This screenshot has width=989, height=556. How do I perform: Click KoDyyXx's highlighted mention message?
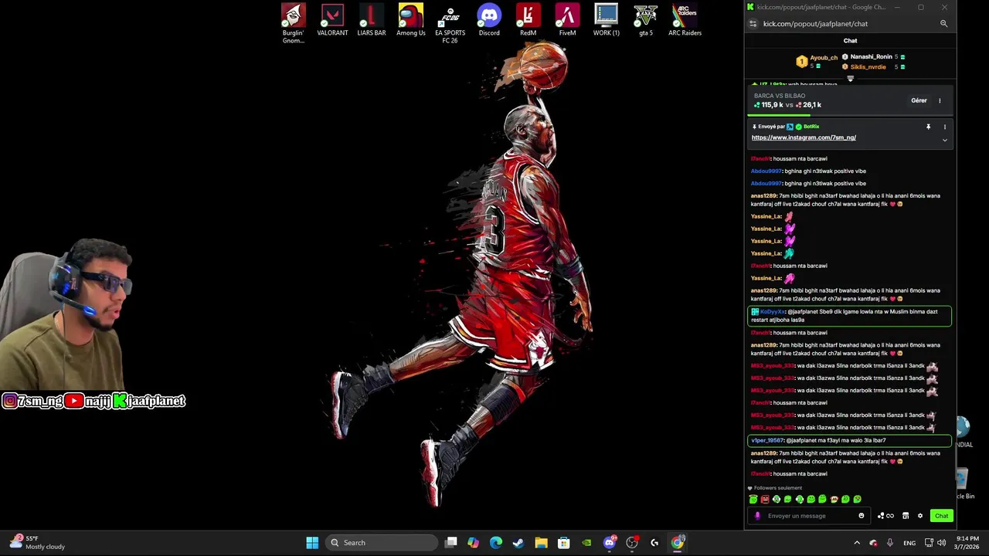click(850, 316)
